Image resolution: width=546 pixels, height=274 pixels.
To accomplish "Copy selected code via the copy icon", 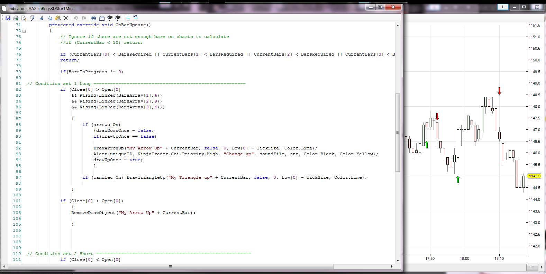I will [49, 18].
